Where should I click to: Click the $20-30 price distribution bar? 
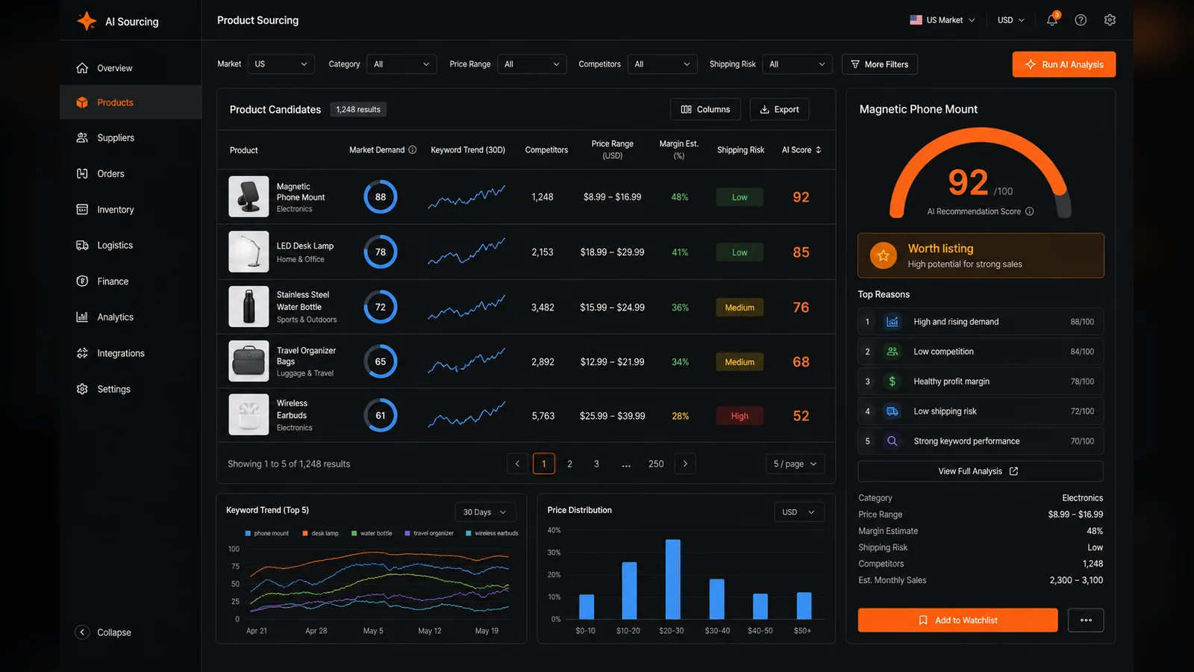point(672,579)
